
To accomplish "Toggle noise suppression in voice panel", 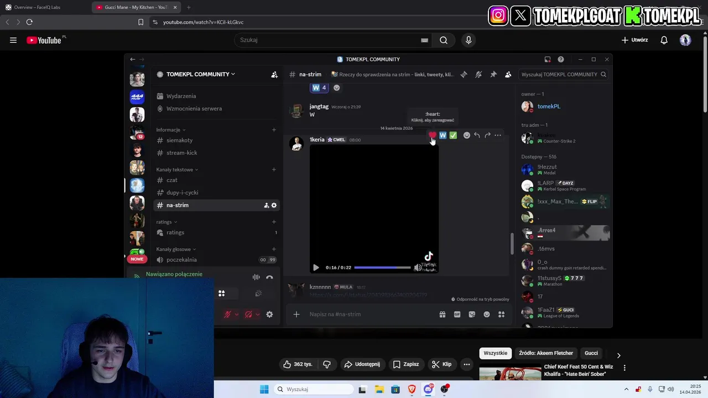I will pyautogui.click(x=256, y=277).
